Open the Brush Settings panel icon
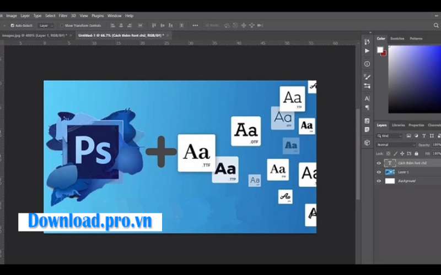441x275 pixels. 367,76
